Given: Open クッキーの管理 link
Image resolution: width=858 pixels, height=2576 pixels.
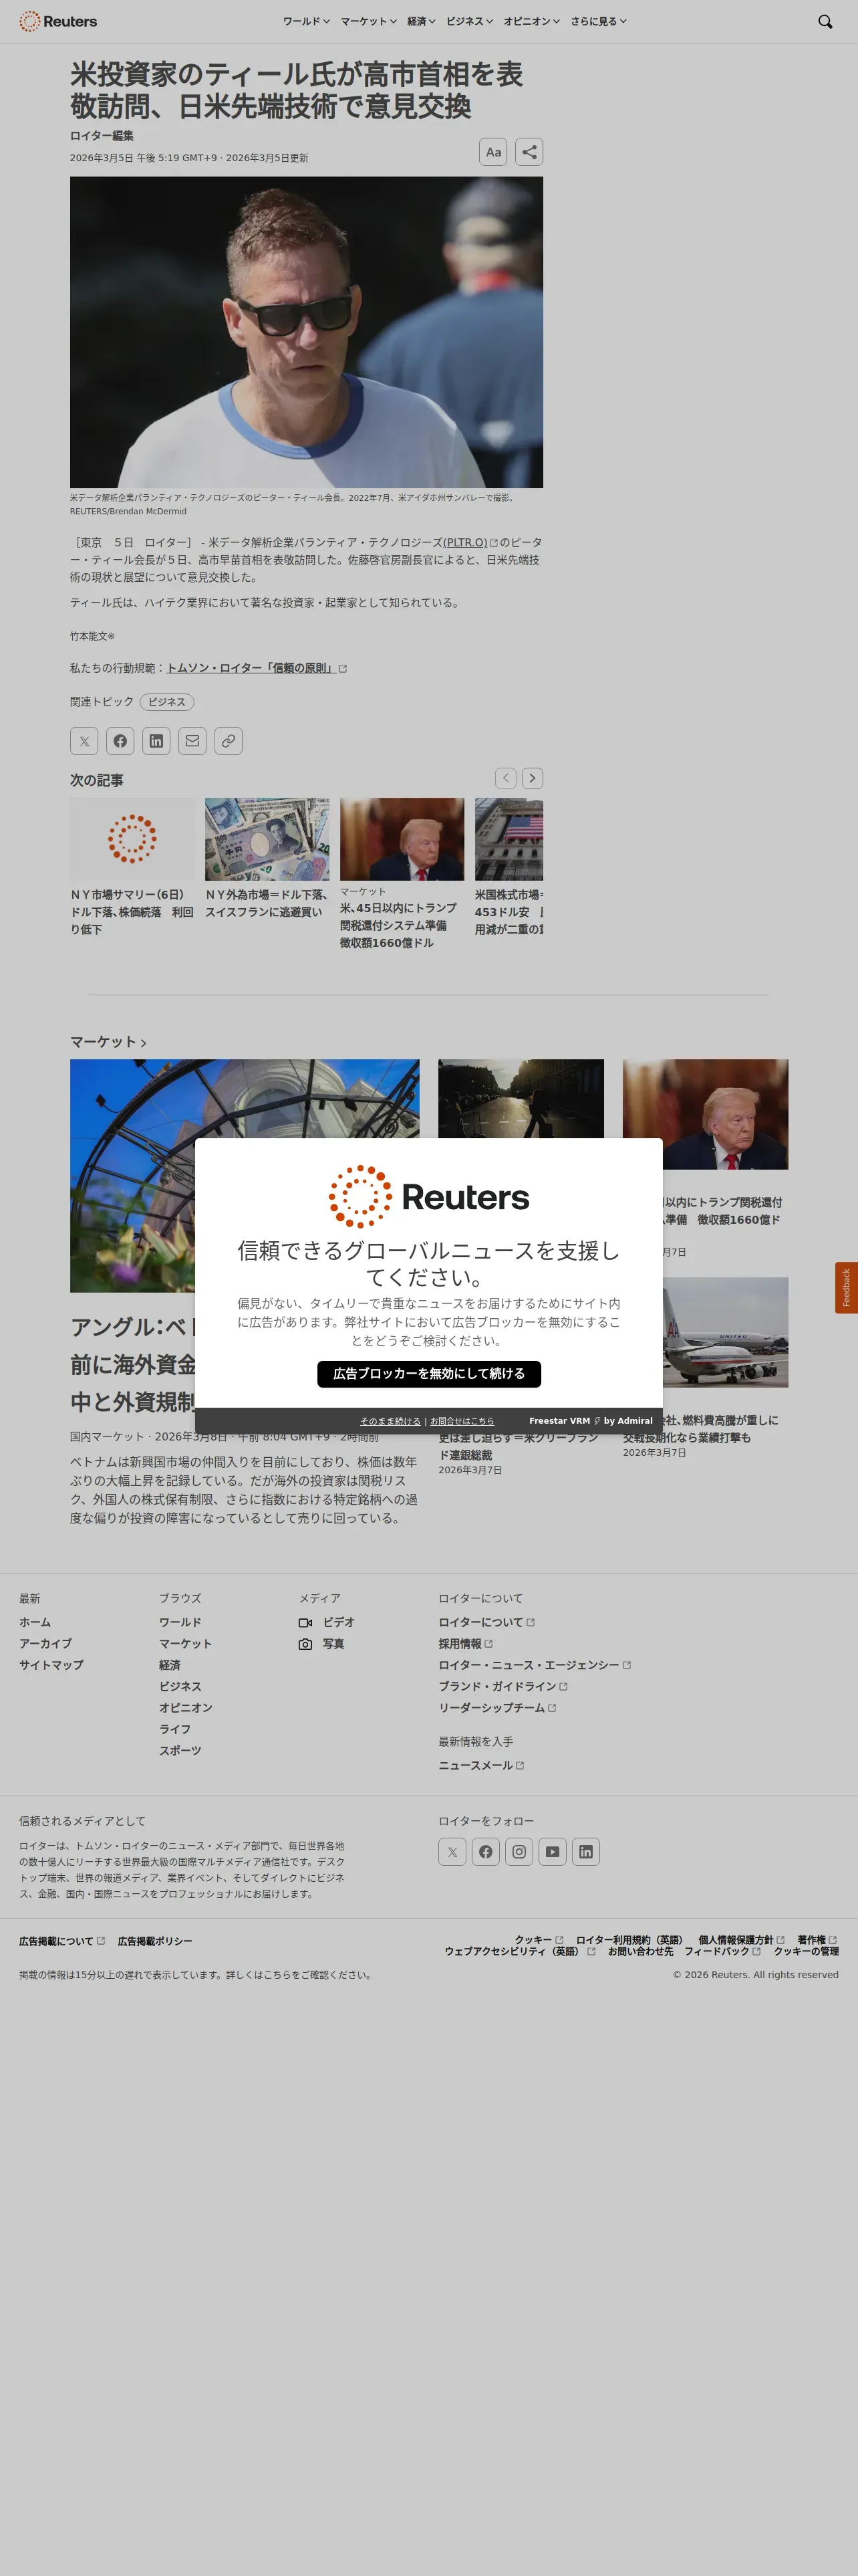Looking at the screenshot, I should pyautogui.click(x=806, y=1951).
